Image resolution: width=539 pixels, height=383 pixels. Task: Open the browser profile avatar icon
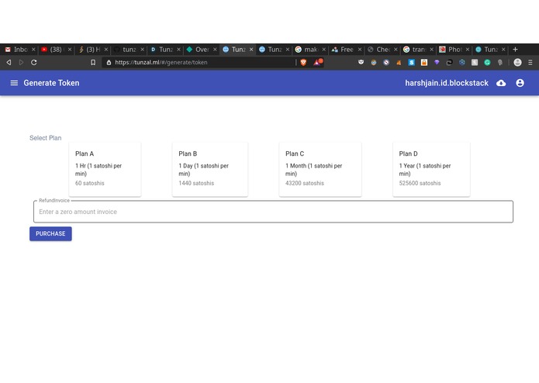[x=517, y=62]
